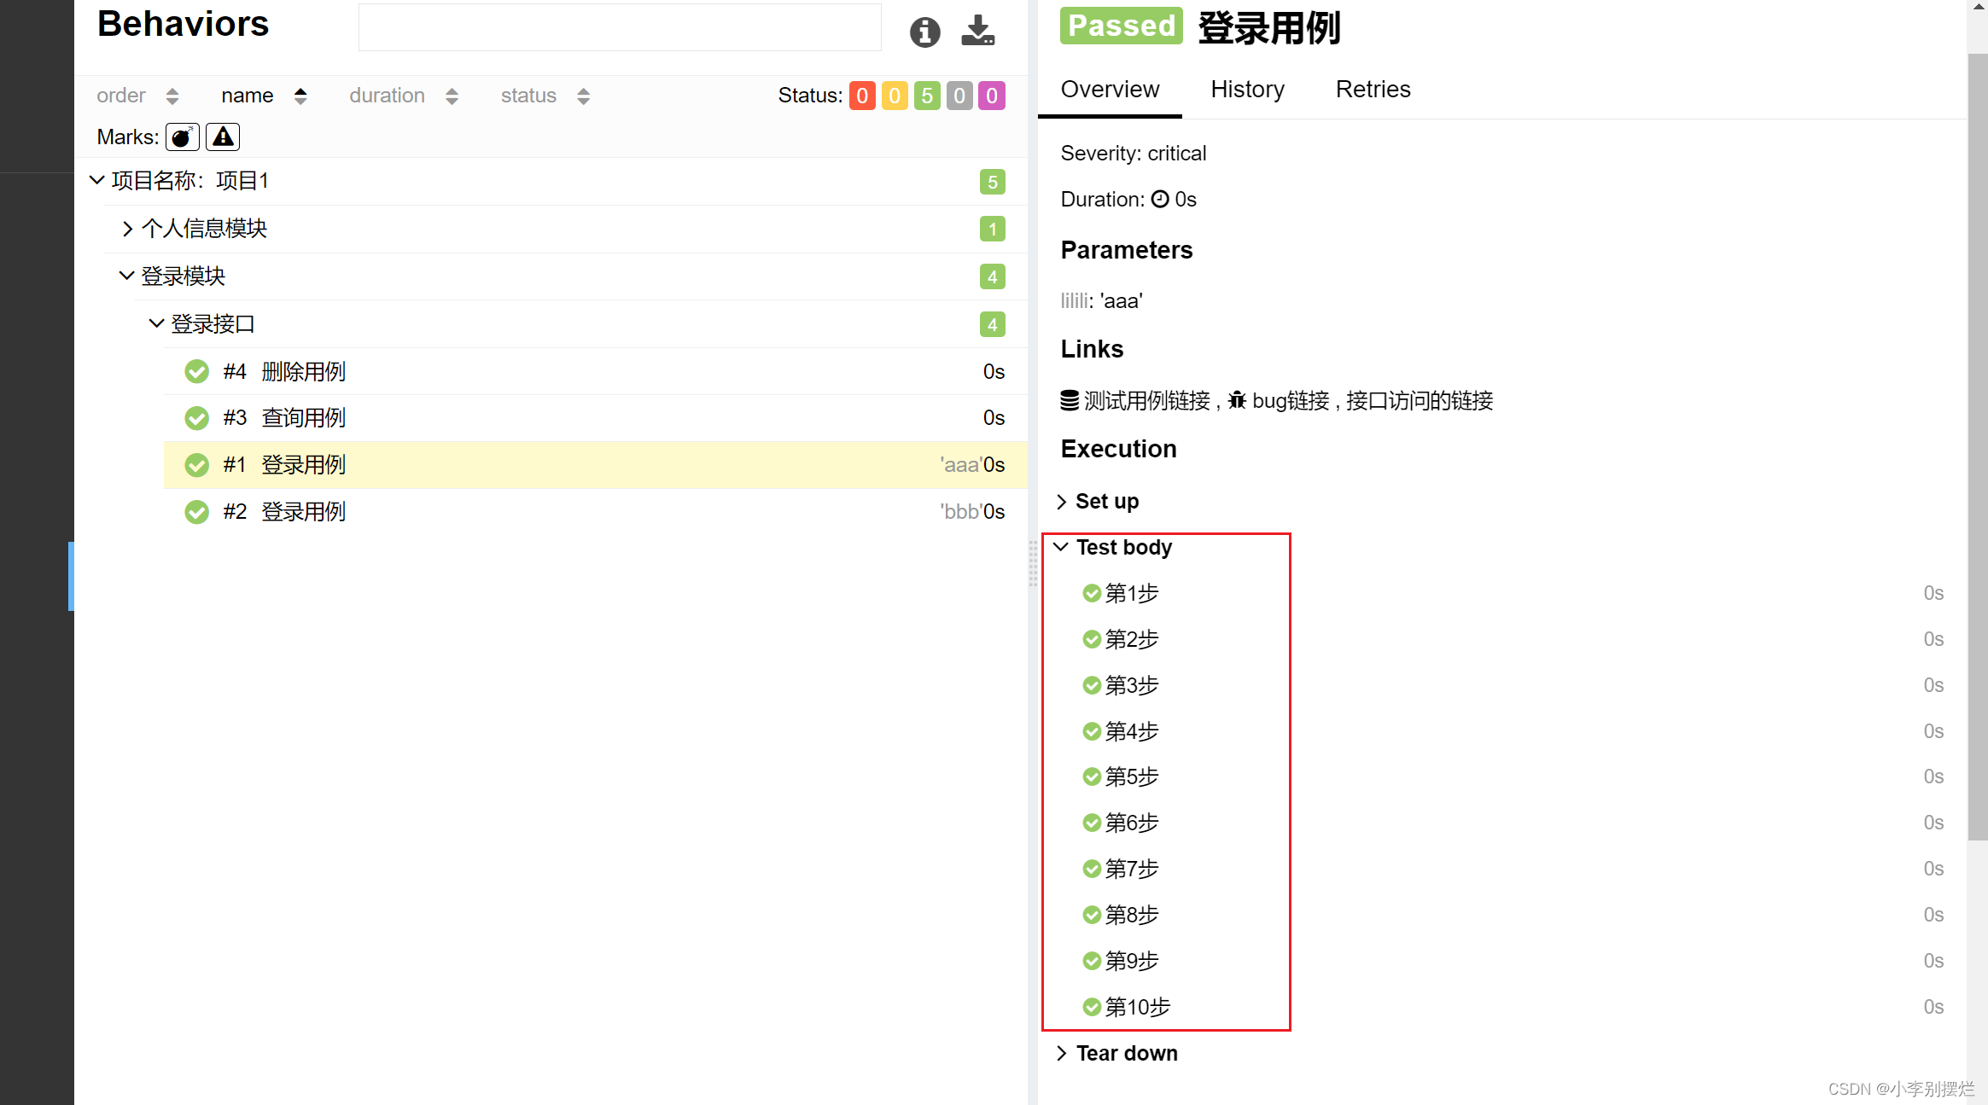Screen dimensions: 1988x1105
Task: Click the Behaviors search input field
Action: click(x=619, y=28)
